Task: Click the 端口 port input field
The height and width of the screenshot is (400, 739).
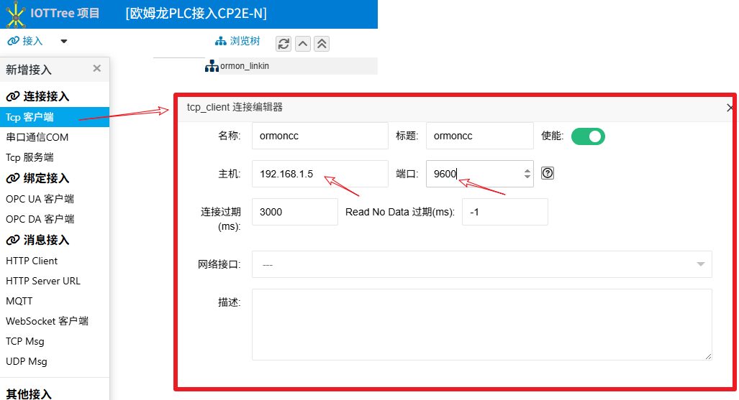Action: coord(480,174)
